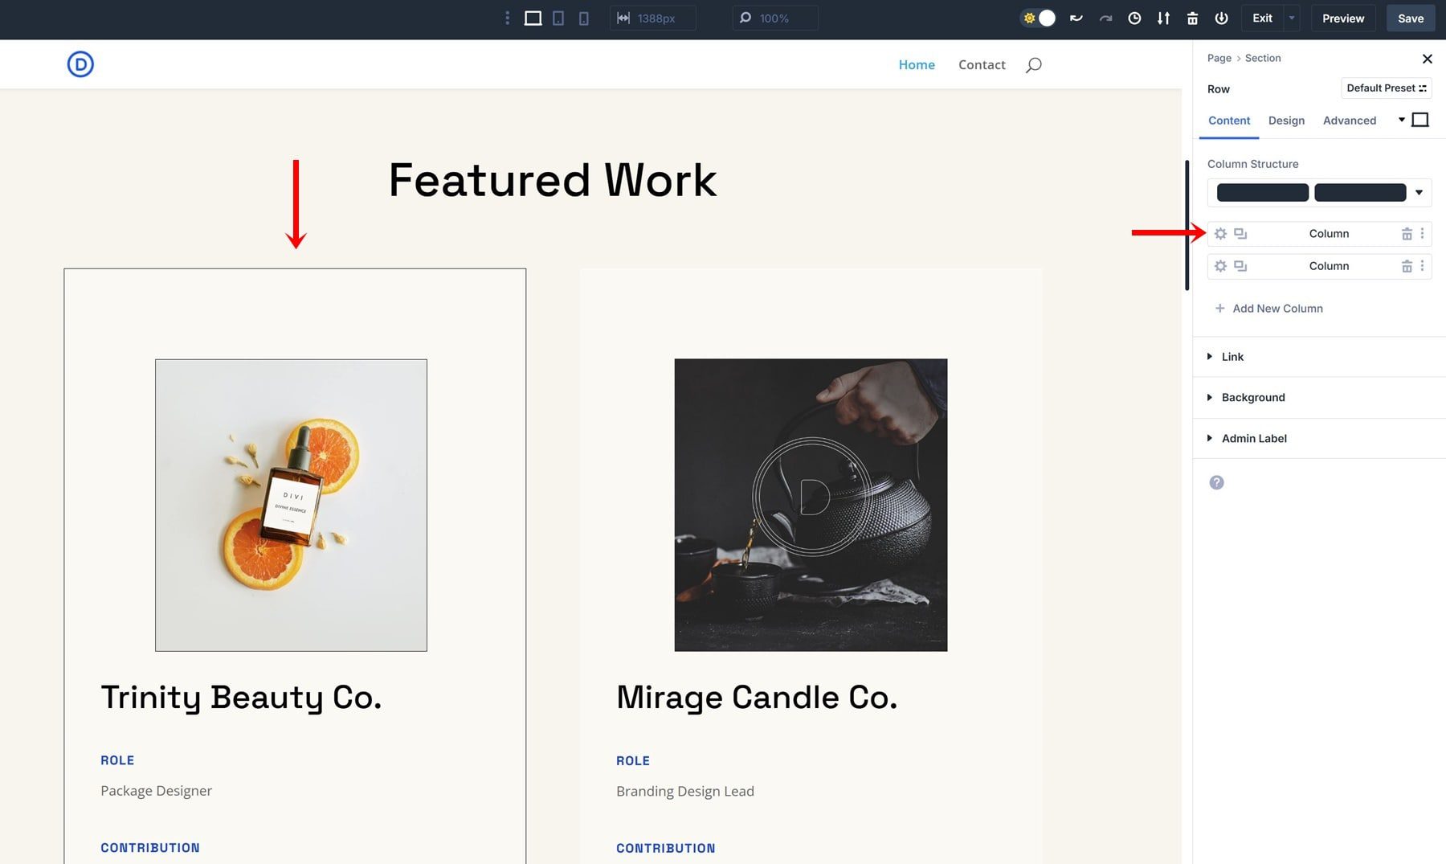
Task: Click the Divi logo in site header
Action: [80, 64]
